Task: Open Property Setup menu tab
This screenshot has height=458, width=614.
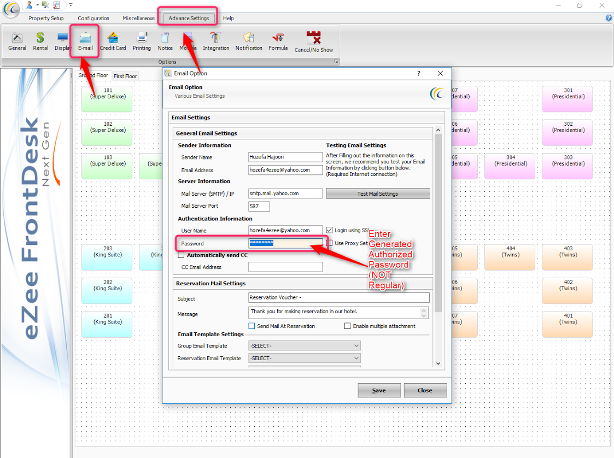Action: coord(46,18)
